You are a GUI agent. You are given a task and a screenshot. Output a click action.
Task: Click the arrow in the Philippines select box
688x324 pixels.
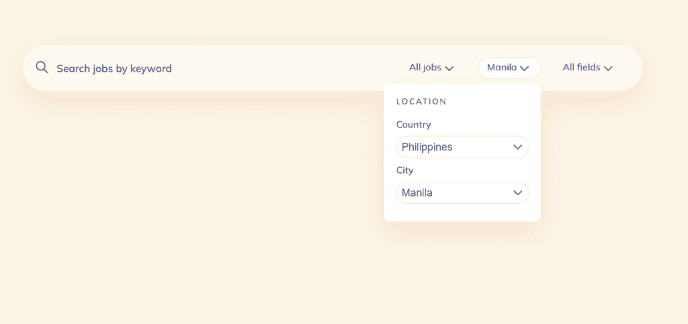[x=517, y=147]
